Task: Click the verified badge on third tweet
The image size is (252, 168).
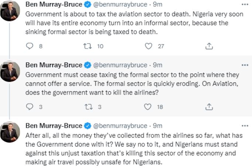Action: coord(87,125)
